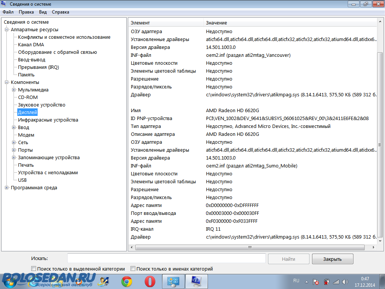This screenshot has height=289, width=385.
Task: Open the network signal tray icon
Action: [x=336, y=281]
